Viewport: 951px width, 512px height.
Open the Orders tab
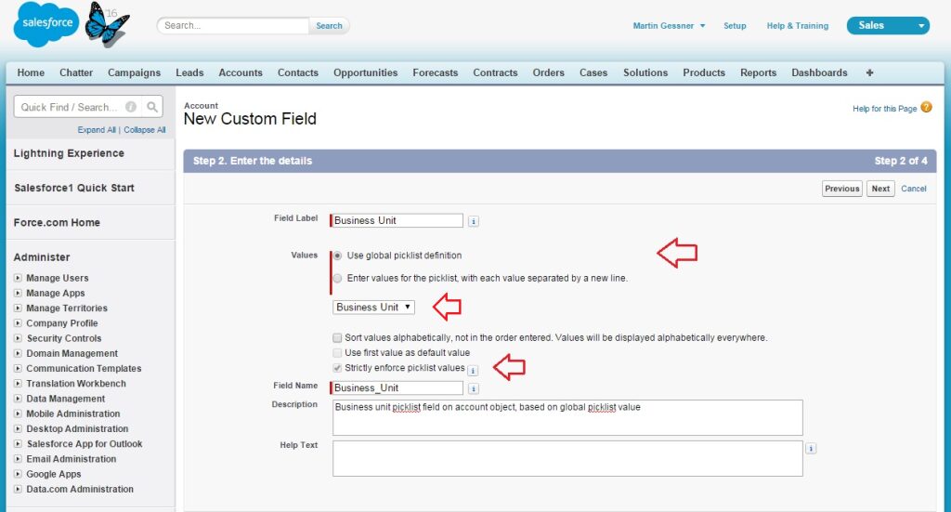pos(548,72)
